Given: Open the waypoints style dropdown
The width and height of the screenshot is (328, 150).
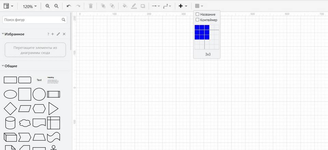Looking at the screenshot, I should (x=167, y=6).
